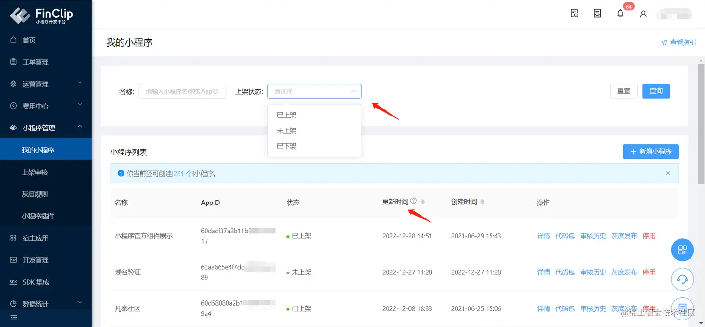Focus the 名称 search input field
Image resolution: width=705 pixels, height=327 pixels.
(182, 91)
